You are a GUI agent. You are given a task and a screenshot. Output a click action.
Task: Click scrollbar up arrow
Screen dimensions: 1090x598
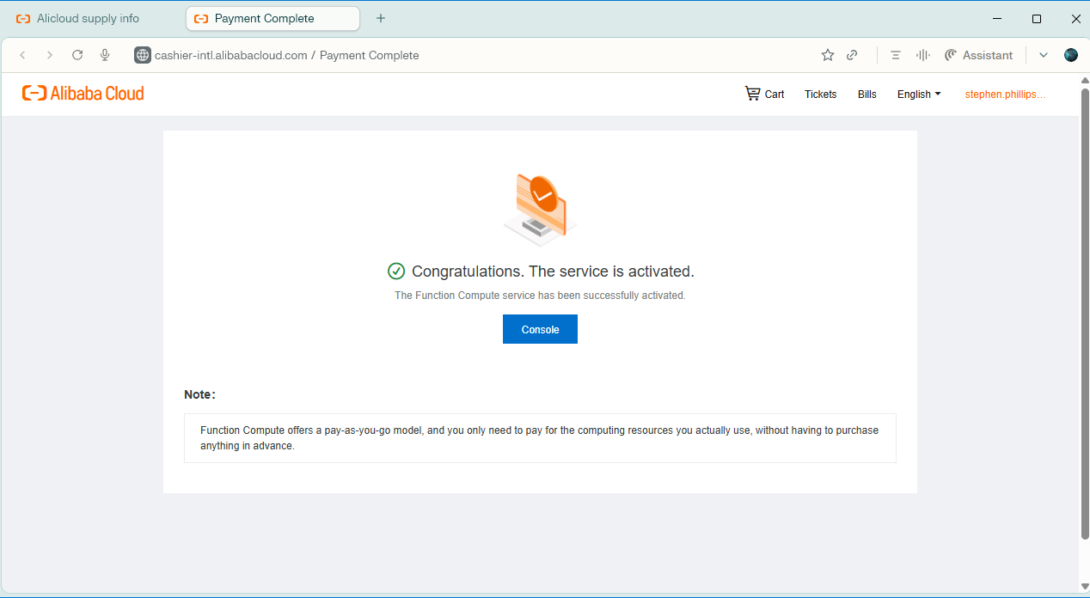pos(1084,80)
